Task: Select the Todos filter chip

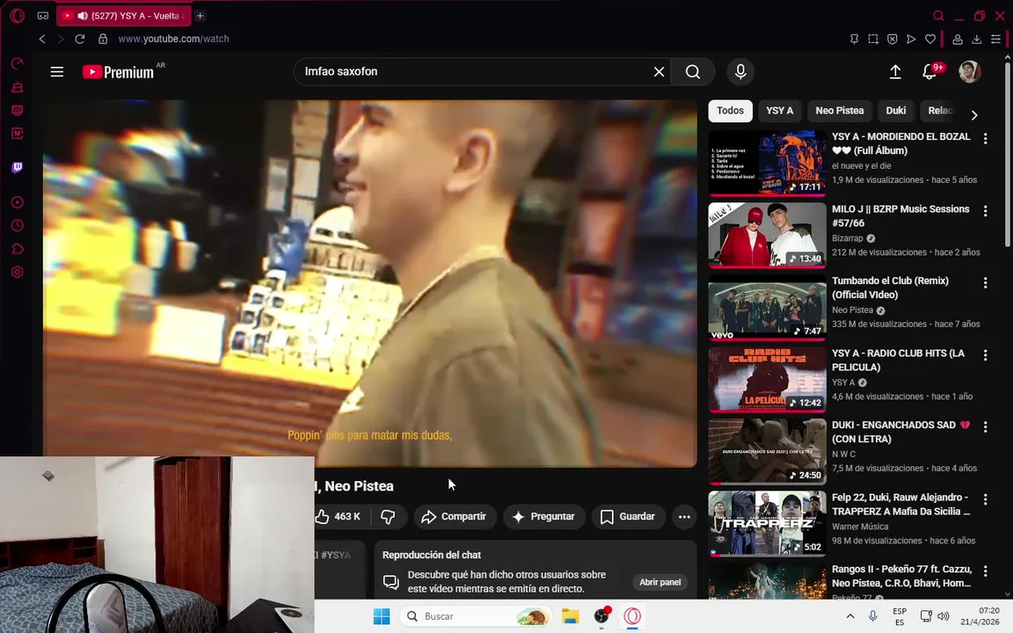Action: [x=730, y=111]
